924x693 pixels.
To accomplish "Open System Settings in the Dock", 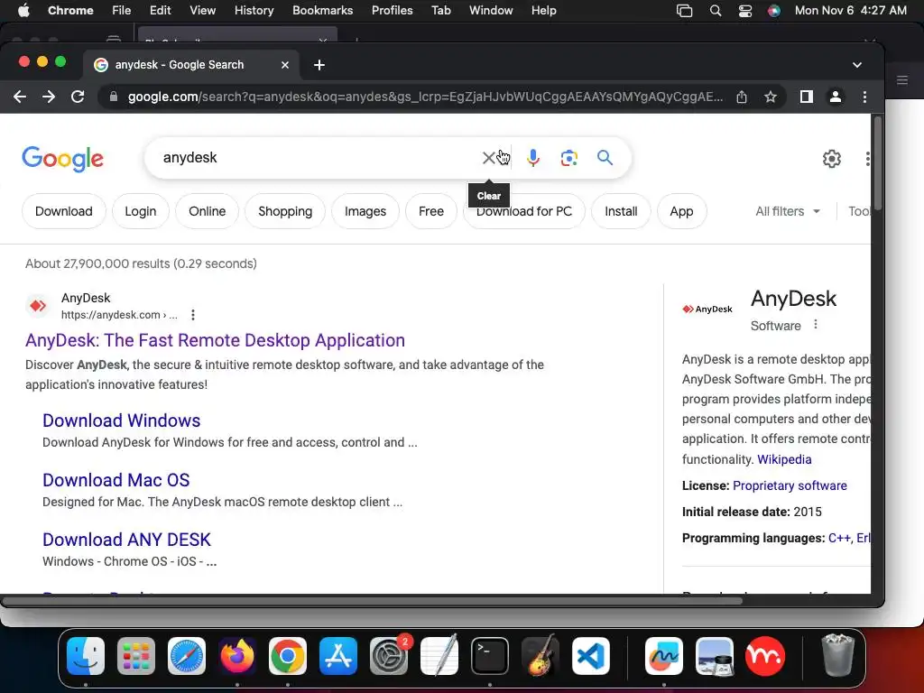I will pyautogui.click(x=389, y=656).
